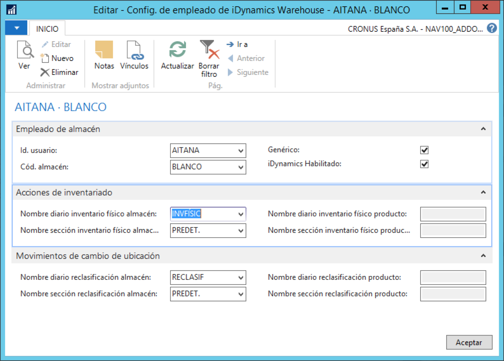
Task: Collapse the Acciones de inventariado section
Action: coord(483,192)
